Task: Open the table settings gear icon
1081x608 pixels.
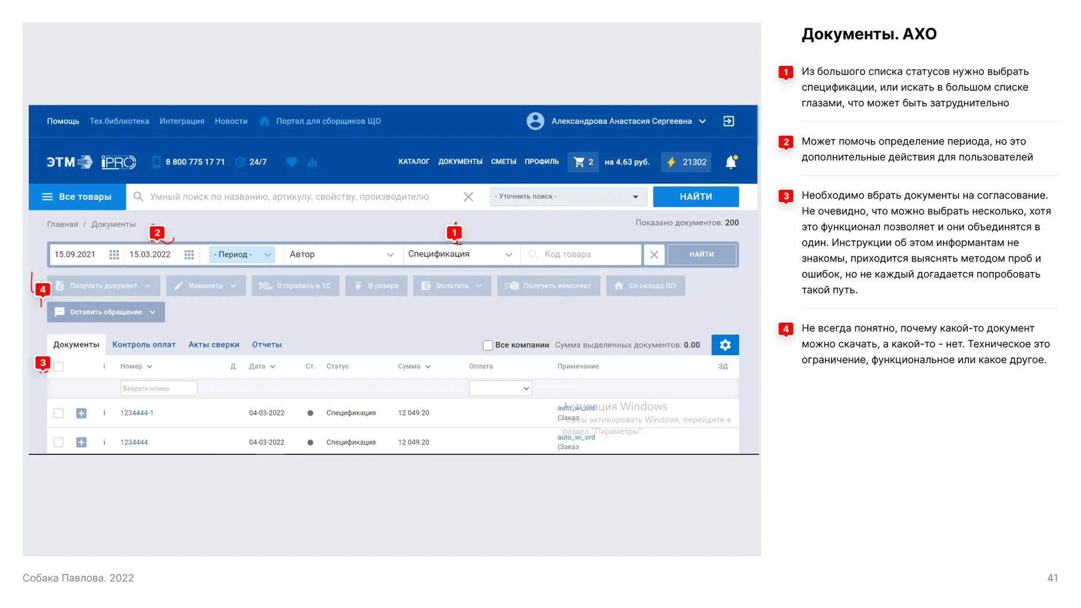Action: point(725,345)
